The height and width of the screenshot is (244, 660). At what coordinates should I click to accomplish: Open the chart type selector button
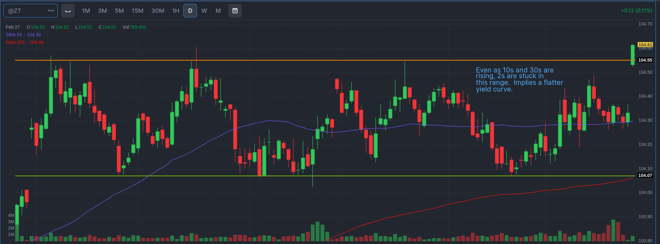pos(68,11)
